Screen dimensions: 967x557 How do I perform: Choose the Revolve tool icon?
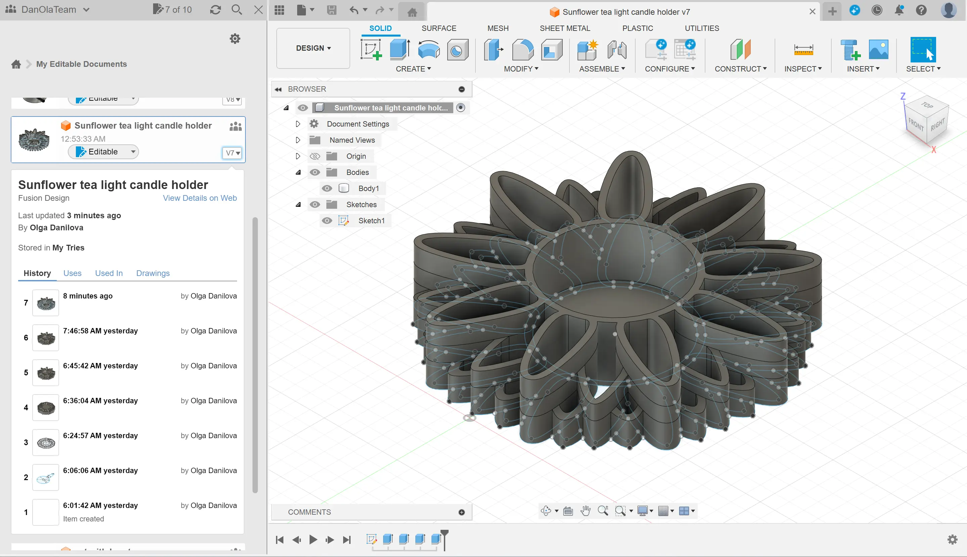[x=428, y=50]
